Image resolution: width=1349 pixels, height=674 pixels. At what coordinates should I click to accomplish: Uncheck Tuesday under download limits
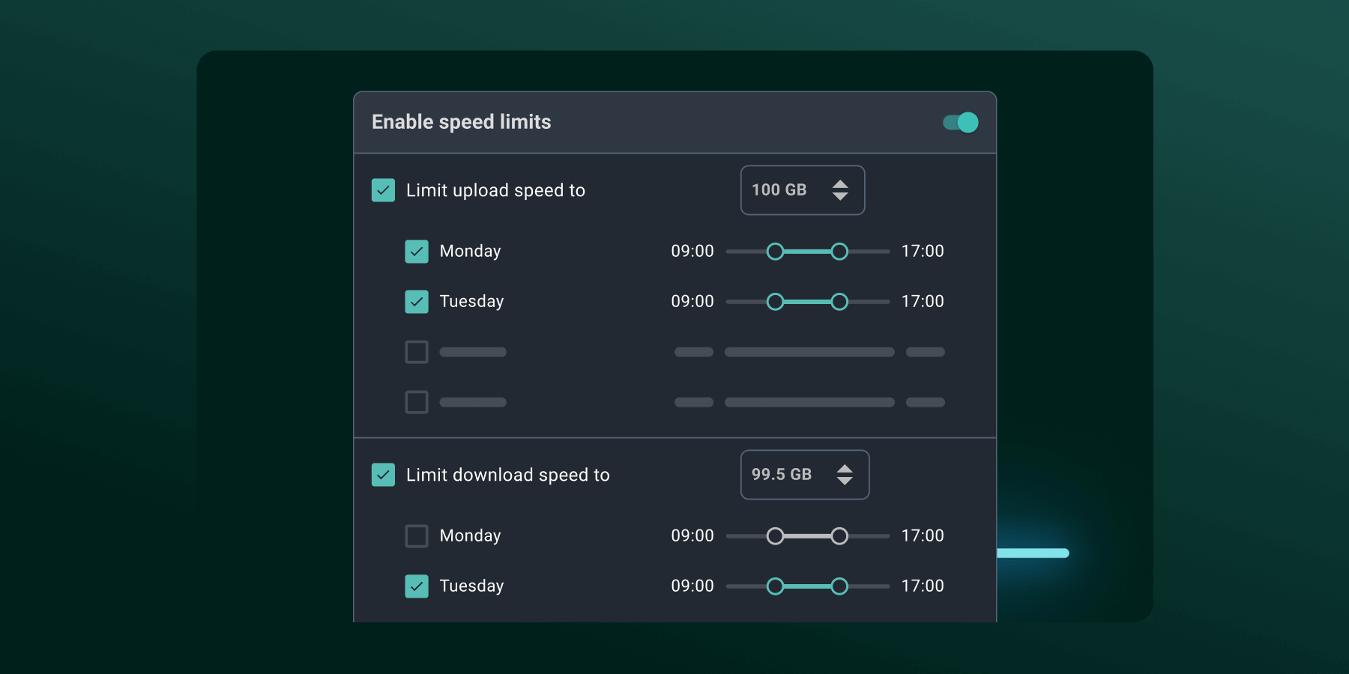(417, 586)
